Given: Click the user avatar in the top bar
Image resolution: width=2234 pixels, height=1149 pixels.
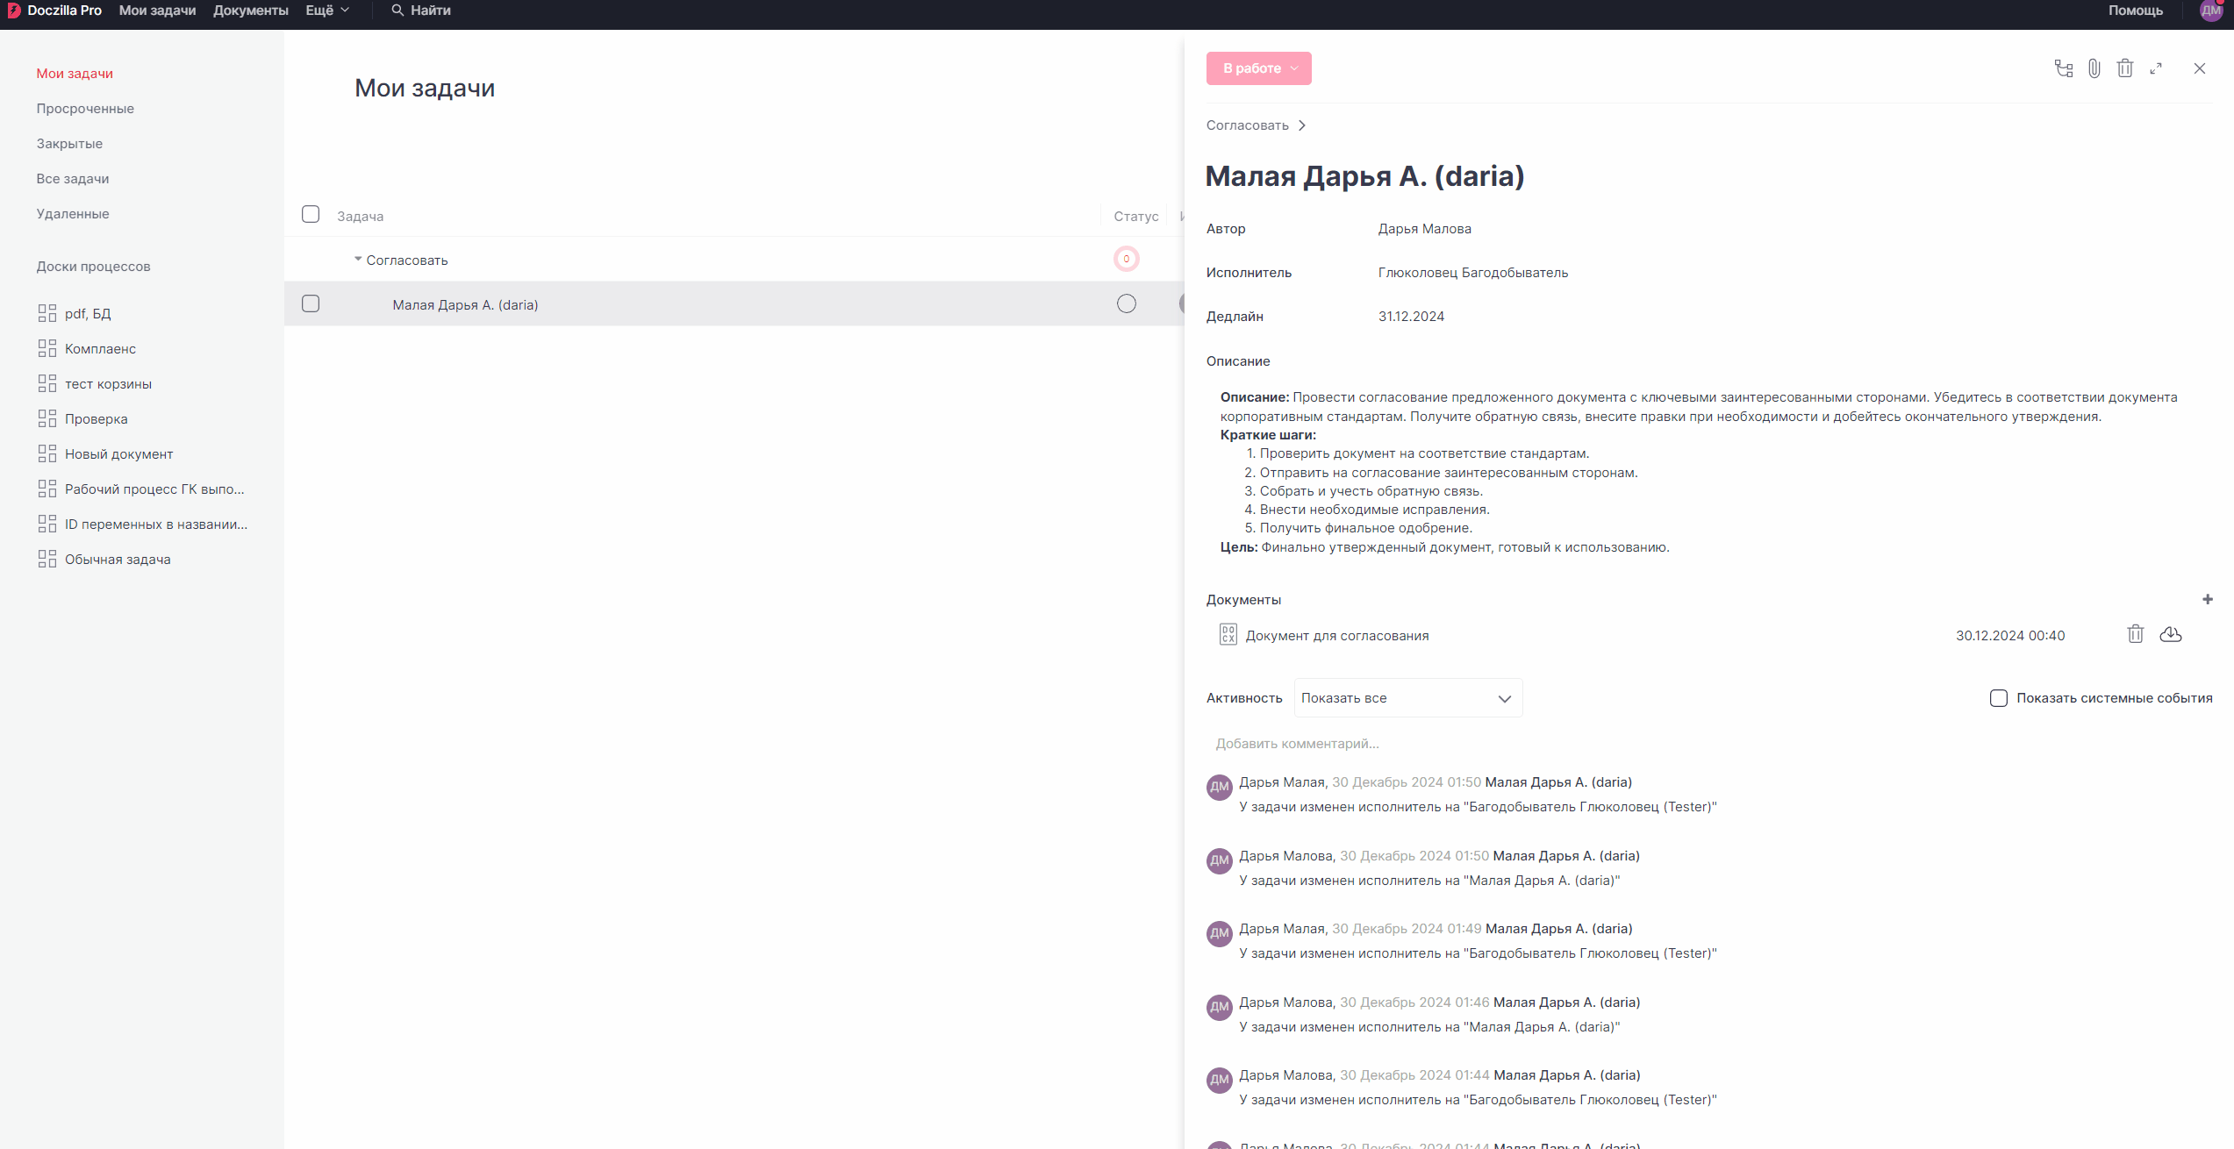Looking at the screenshot, I should 2210,11.
